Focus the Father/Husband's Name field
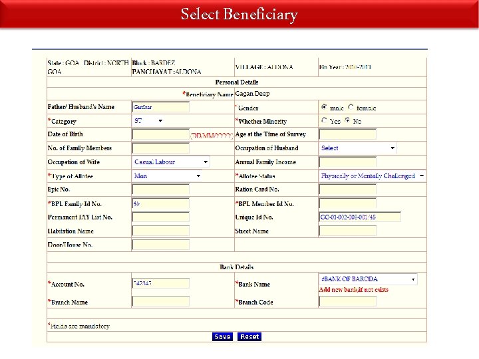Image resolution: width=479 pixels, height=359 pixels. (161, 107)
